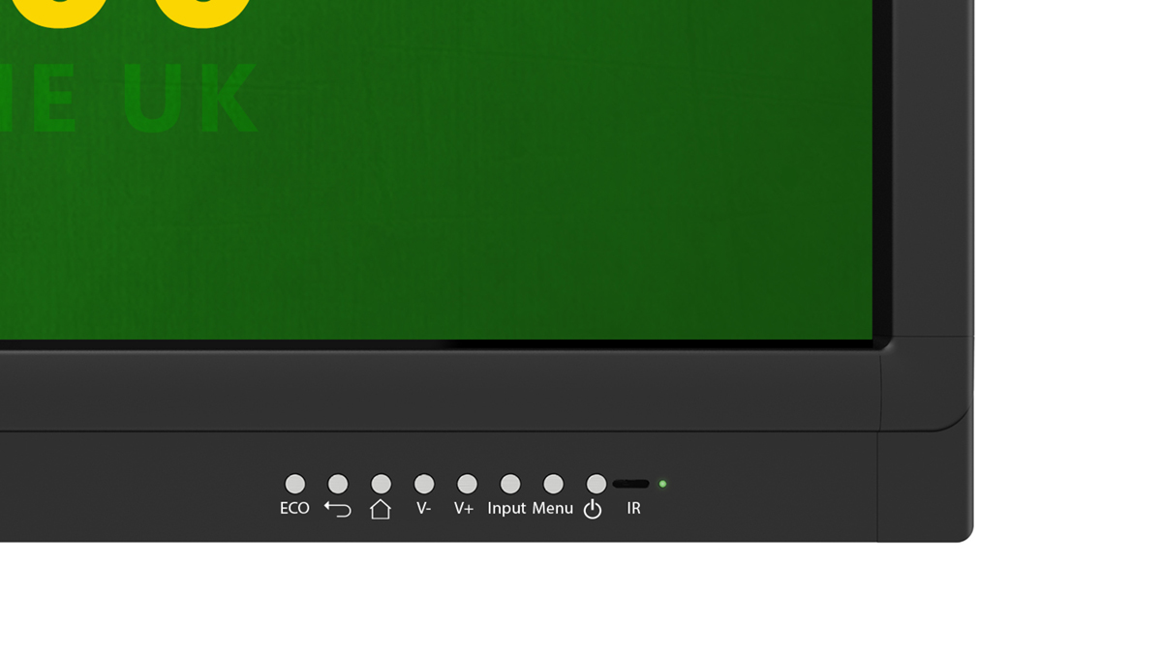
Task: Click the Input text label
Action: pos(506,509)
